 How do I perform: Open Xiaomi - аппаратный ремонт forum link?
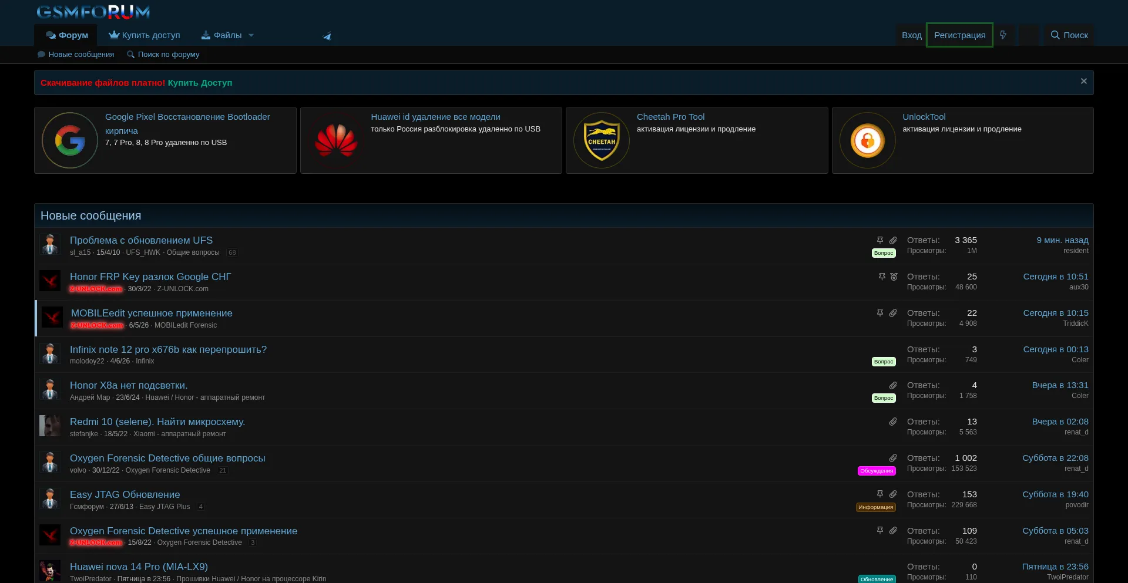pyautogui.click(x=180, y=434)
